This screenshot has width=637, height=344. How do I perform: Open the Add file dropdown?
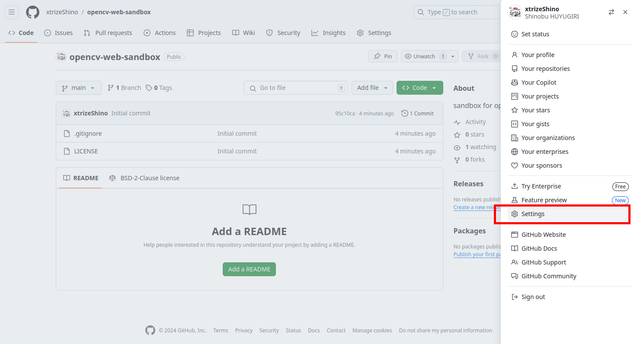coord(372,88)
